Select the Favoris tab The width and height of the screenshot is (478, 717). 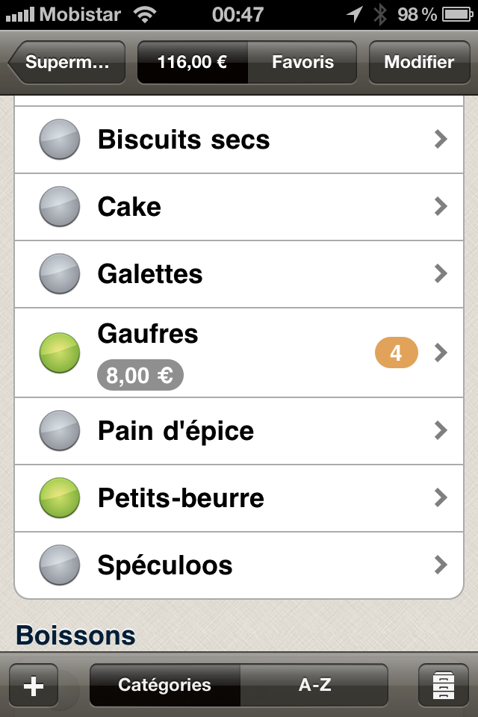coord(302,62)
